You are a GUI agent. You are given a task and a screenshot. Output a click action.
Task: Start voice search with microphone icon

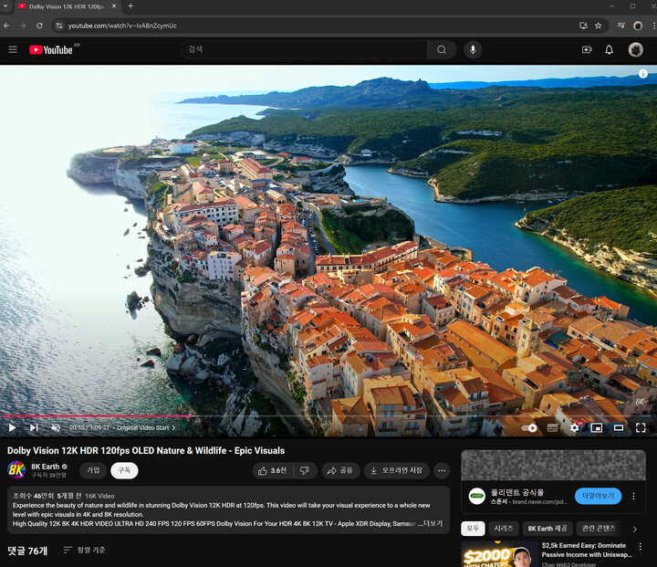pos(473,50)
